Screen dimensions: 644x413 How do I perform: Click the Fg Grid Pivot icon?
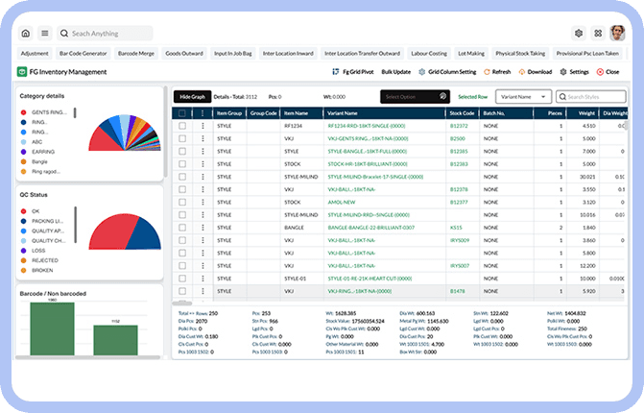pyautogui.click(x=336, y=71)
